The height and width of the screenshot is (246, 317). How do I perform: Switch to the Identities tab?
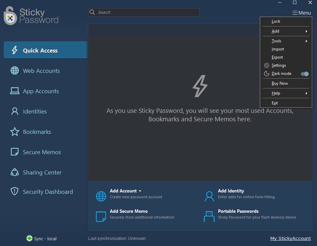click(x=46, y=111)
